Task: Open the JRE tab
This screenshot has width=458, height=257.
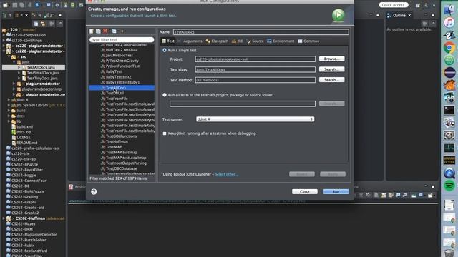Action: tap(237, 41)
